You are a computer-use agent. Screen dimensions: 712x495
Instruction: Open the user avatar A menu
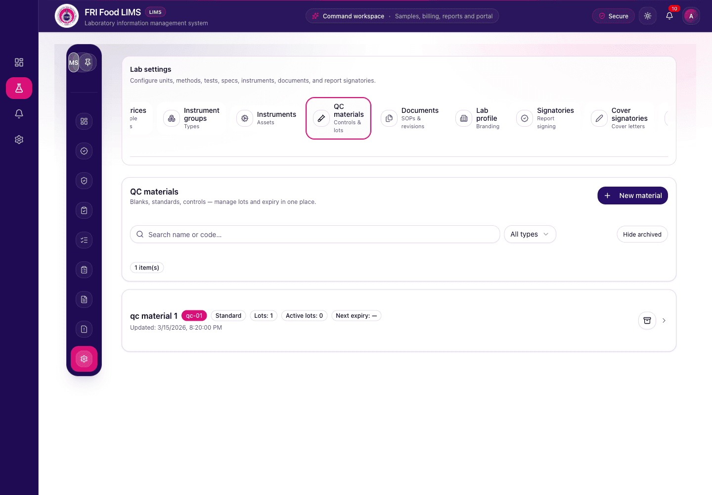(x=691, y=16)
